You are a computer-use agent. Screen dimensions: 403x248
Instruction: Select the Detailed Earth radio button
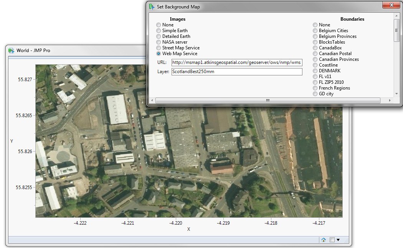coord(159,36)
